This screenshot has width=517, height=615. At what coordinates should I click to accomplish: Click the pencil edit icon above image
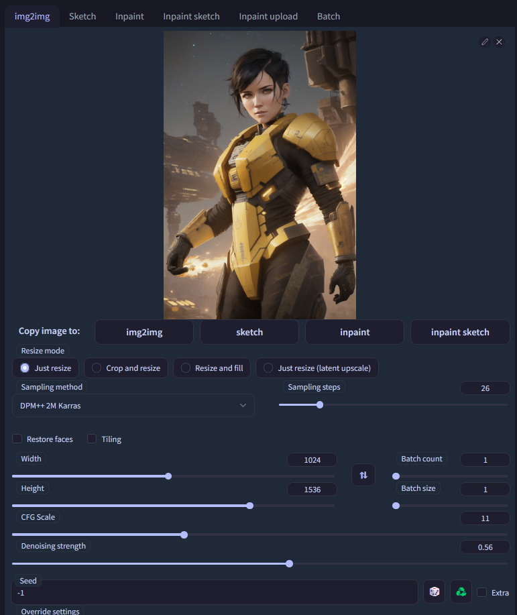pyautogui.click(x=485, y=42)
